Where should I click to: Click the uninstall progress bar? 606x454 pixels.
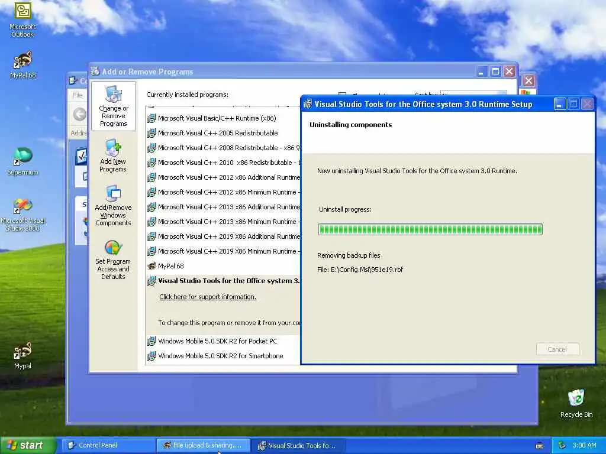(430, 229)
